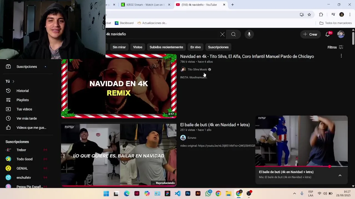Open the Windows Start menu
Viewport: 355px width, 199px height.
pyautogui.click(x=106, y=194)
